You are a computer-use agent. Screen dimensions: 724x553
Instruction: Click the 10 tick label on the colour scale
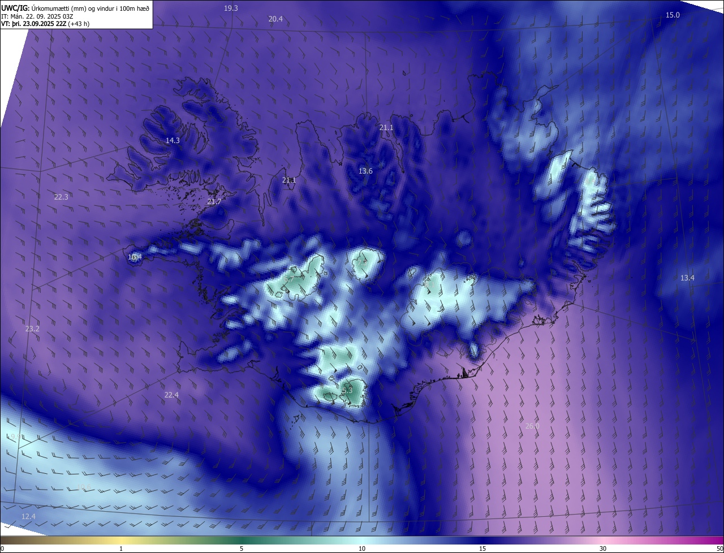(x=362, y=548)
